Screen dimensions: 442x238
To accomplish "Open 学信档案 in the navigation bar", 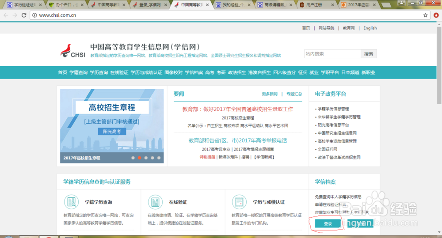I will coord(194,73).
